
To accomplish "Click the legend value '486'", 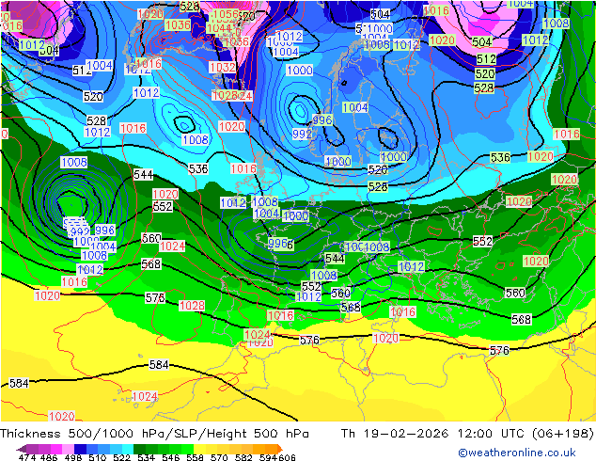I will (49, 457).
